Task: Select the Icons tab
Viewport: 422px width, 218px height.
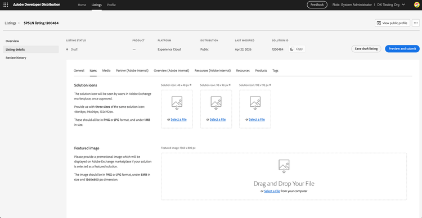Action: tap(93, 71)
